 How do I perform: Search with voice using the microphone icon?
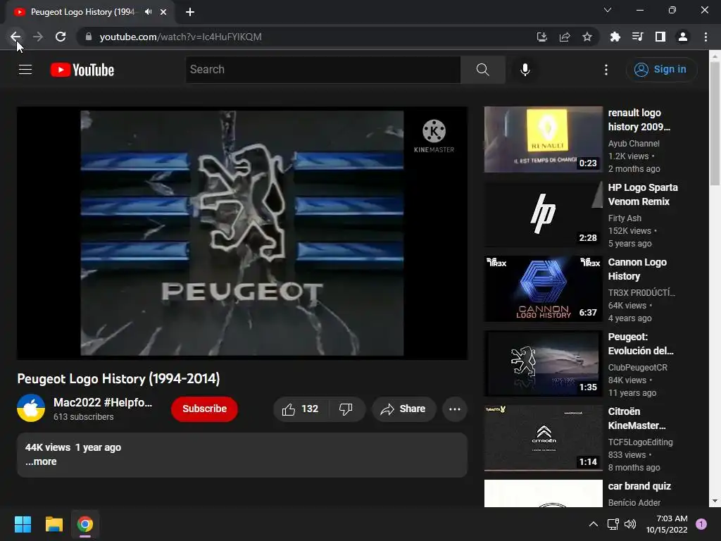coord(525,70)
